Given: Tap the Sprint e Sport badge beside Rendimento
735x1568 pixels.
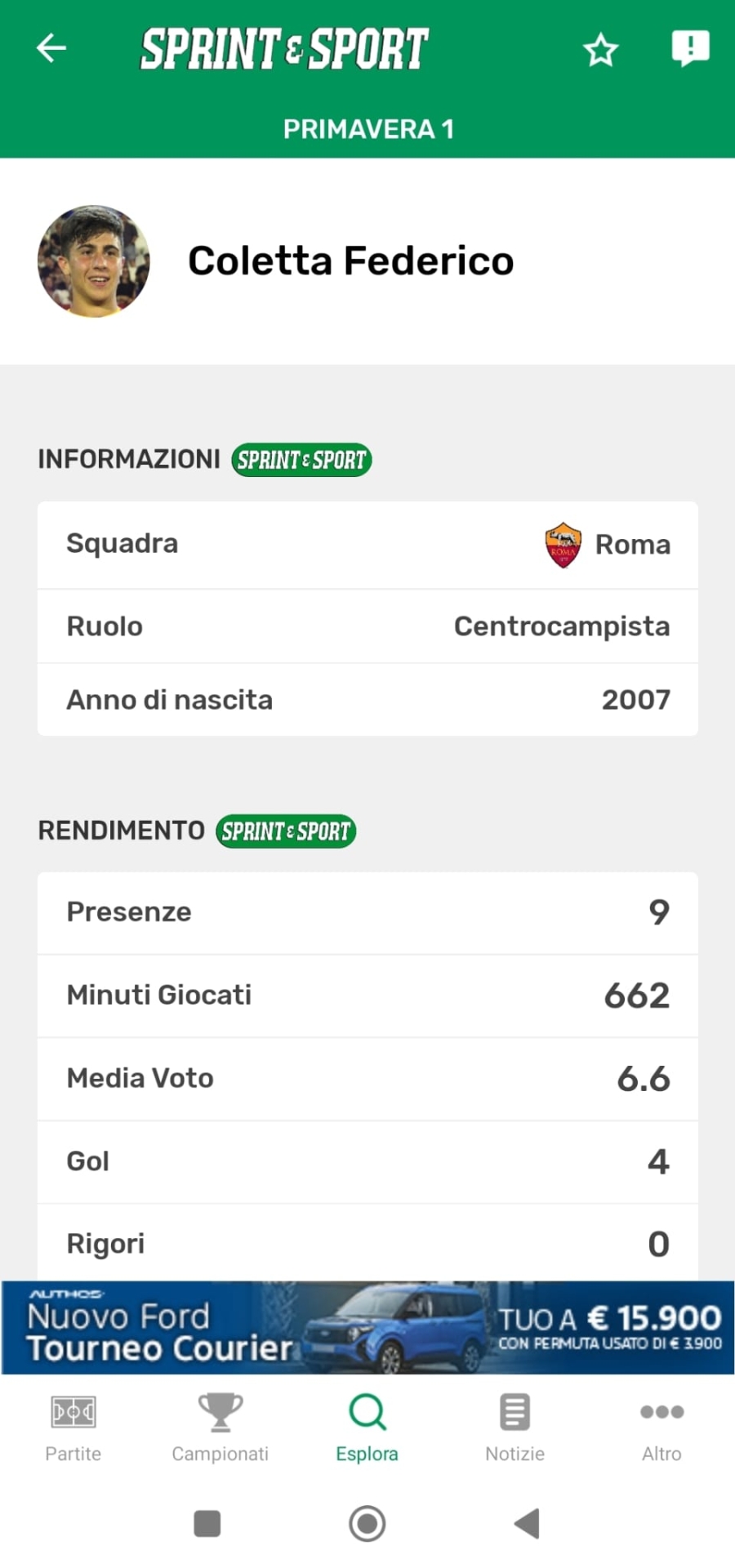Looking at the screenshot, I should coord(286,831).
